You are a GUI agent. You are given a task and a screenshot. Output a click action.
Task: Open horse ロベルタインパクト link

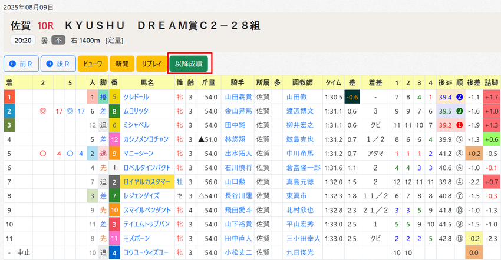(147, 168)
